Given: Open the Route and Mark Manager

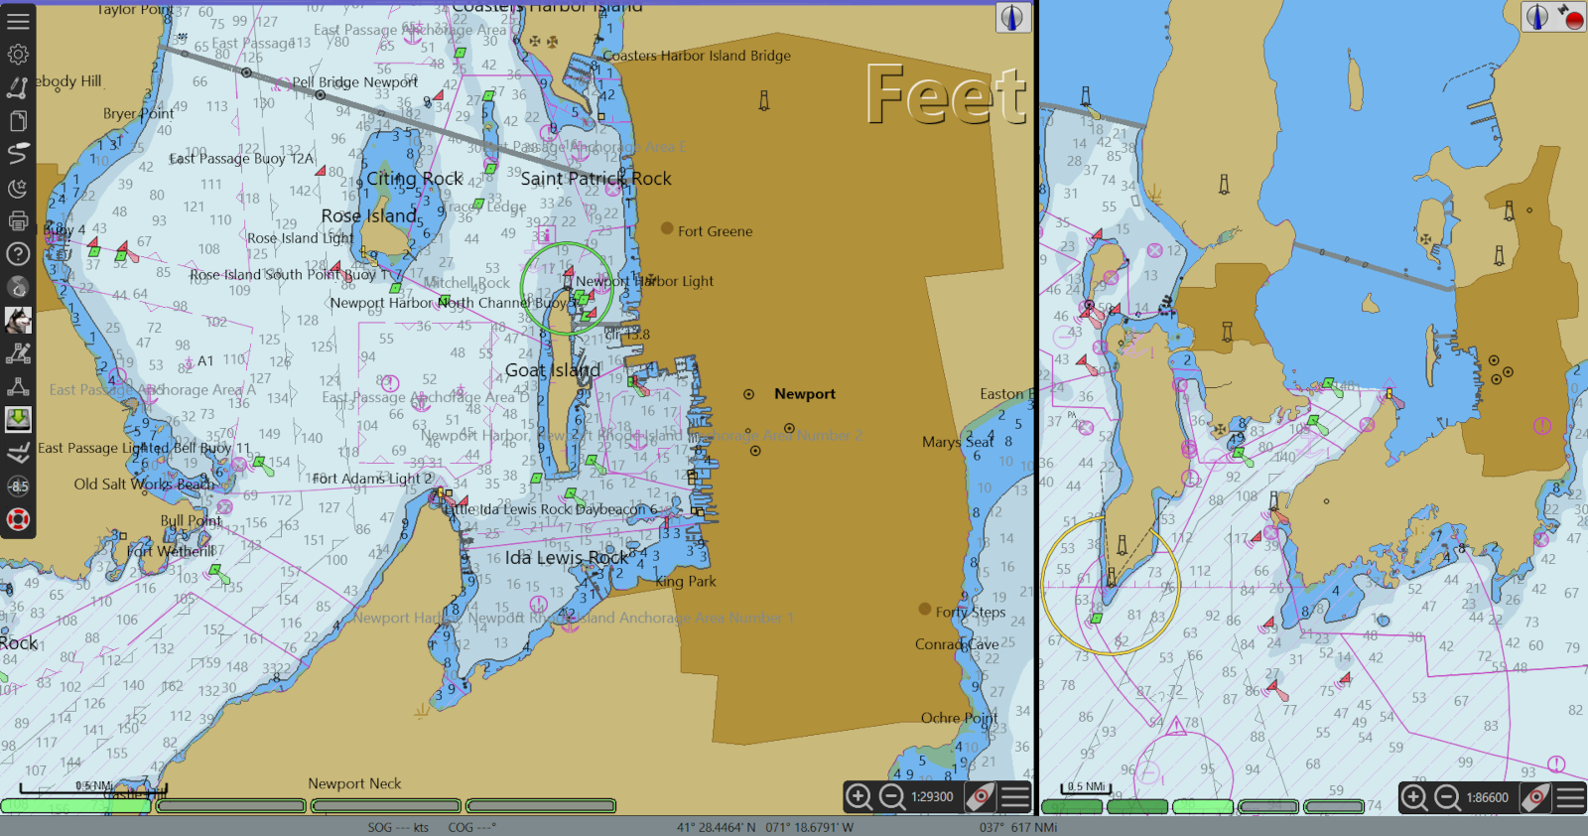Looking at the screenshot, I should 18,121.
